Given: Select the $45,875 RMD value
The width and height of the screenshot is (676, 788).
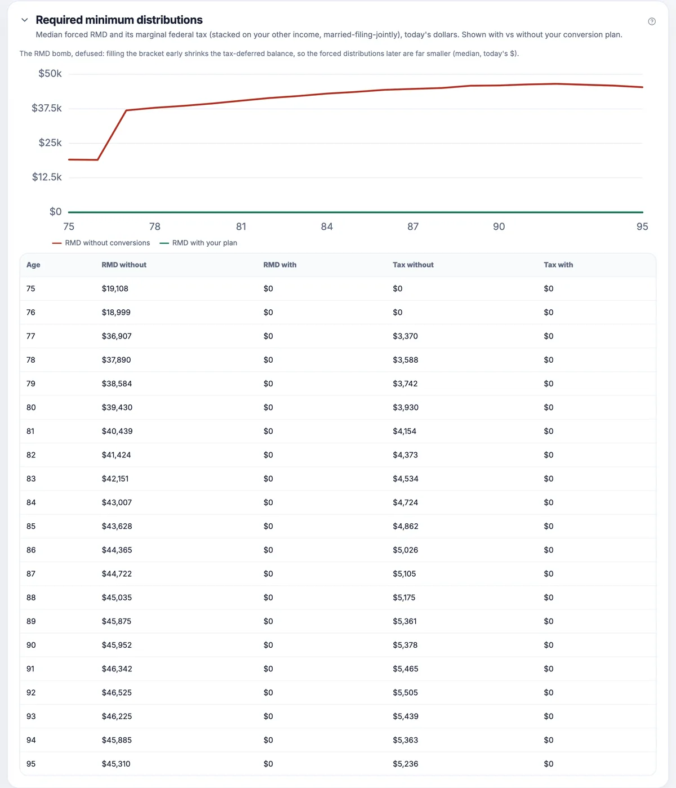Looking at the screenshot, I should 117,621.
